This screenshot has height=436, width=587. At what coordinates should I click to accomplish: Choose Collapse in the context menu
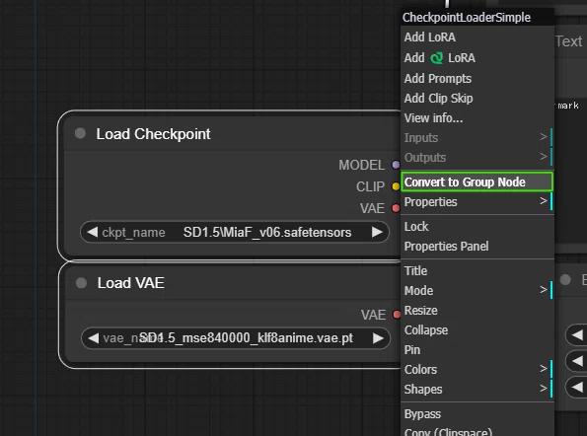pyautogui.click(x=477, y=330)
